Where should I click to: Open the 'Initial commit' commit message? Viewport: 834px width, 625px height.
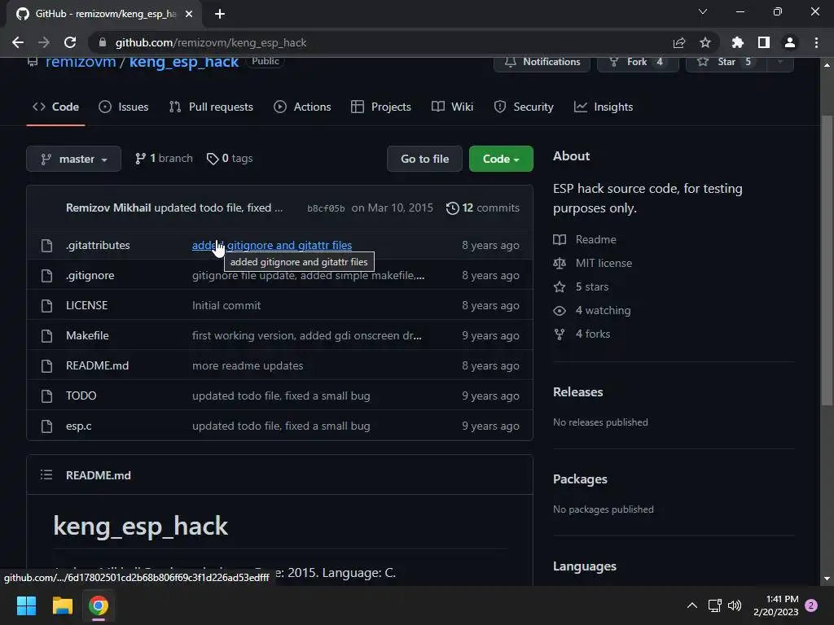pyautogui.click(x=226, y=306)
